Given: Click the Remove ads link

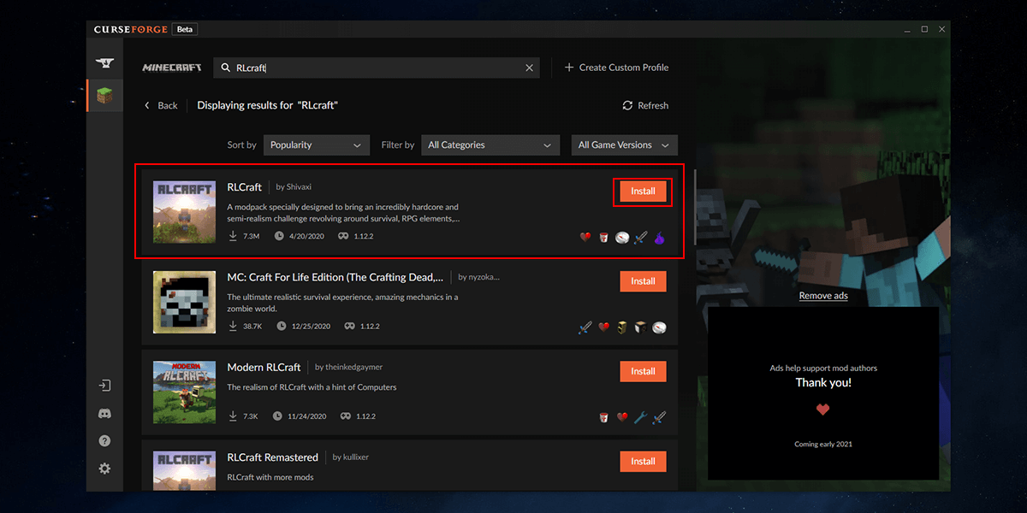Looking at the screenshot, I should pos(823,296).
